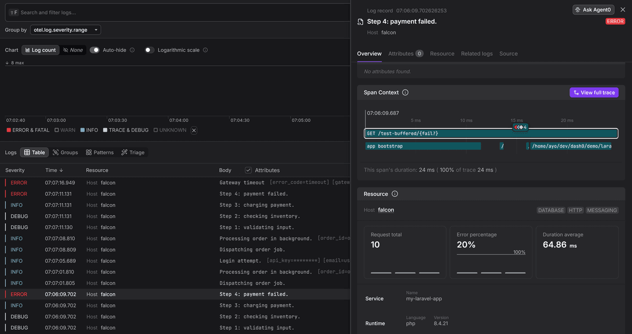Viewport: 632px width, 334px height.
Task: Select the app bootstrap span bar
Action: [422, 146]
